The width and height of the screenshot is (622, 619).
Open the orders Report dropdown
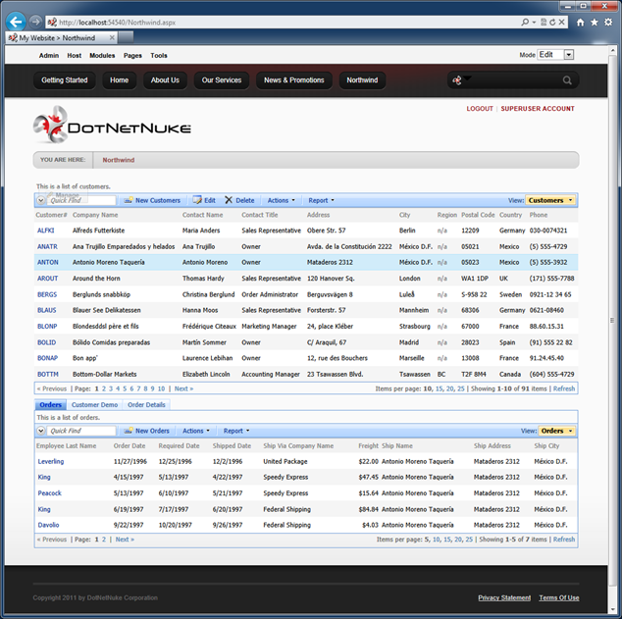236,431
